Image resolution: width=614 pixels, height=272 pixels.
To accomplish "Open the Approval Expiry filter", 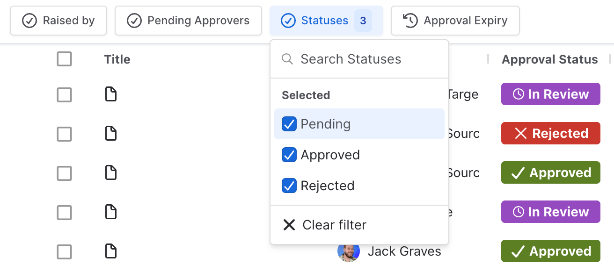I will point(455,21).
